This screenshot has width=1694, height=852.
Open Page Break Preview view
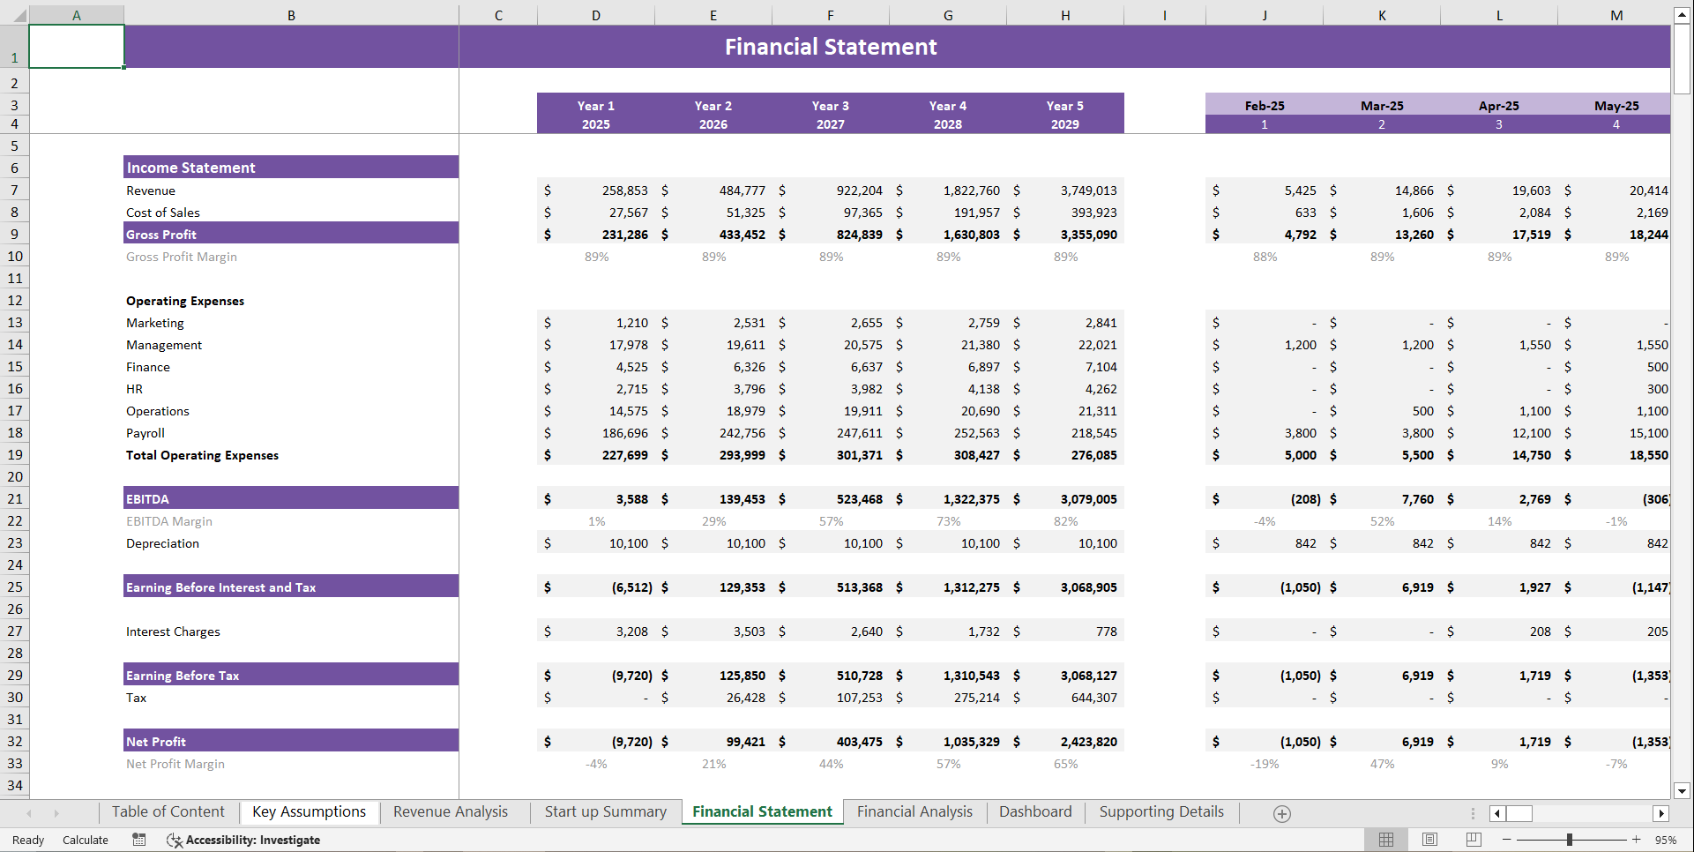1473,840
